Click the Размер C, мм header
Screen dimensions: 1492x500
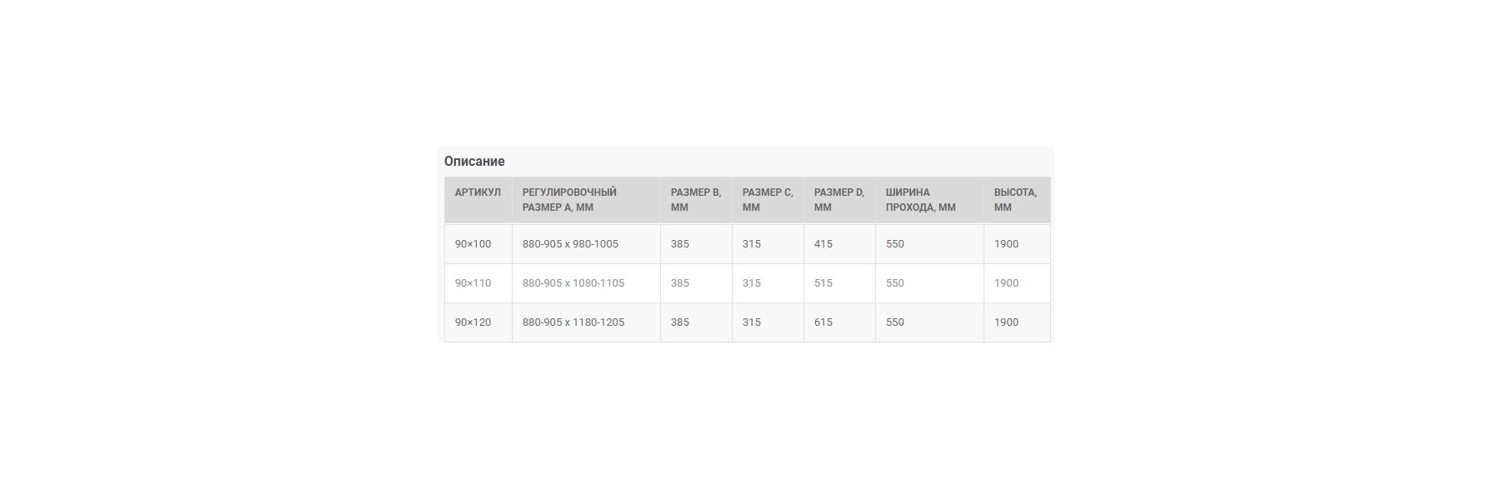click(768, 200)
